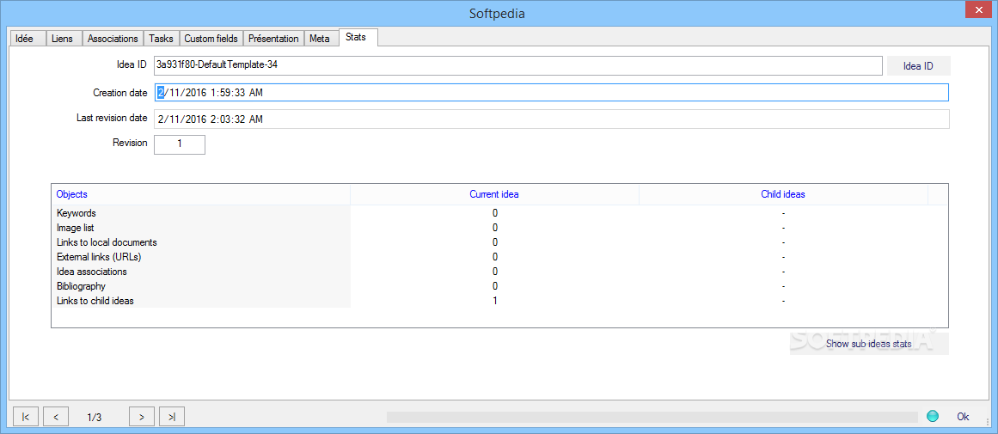Open the Meta tab
998x434 pixels.
[320, 38]
